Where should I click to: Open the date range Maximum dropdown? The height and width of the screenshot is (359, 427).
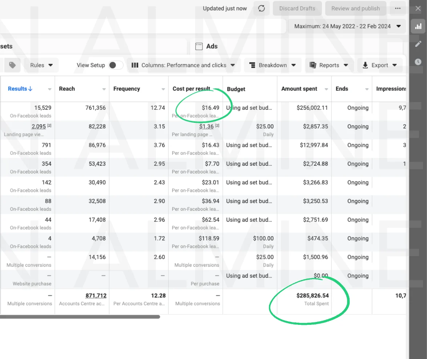[347, 27]
